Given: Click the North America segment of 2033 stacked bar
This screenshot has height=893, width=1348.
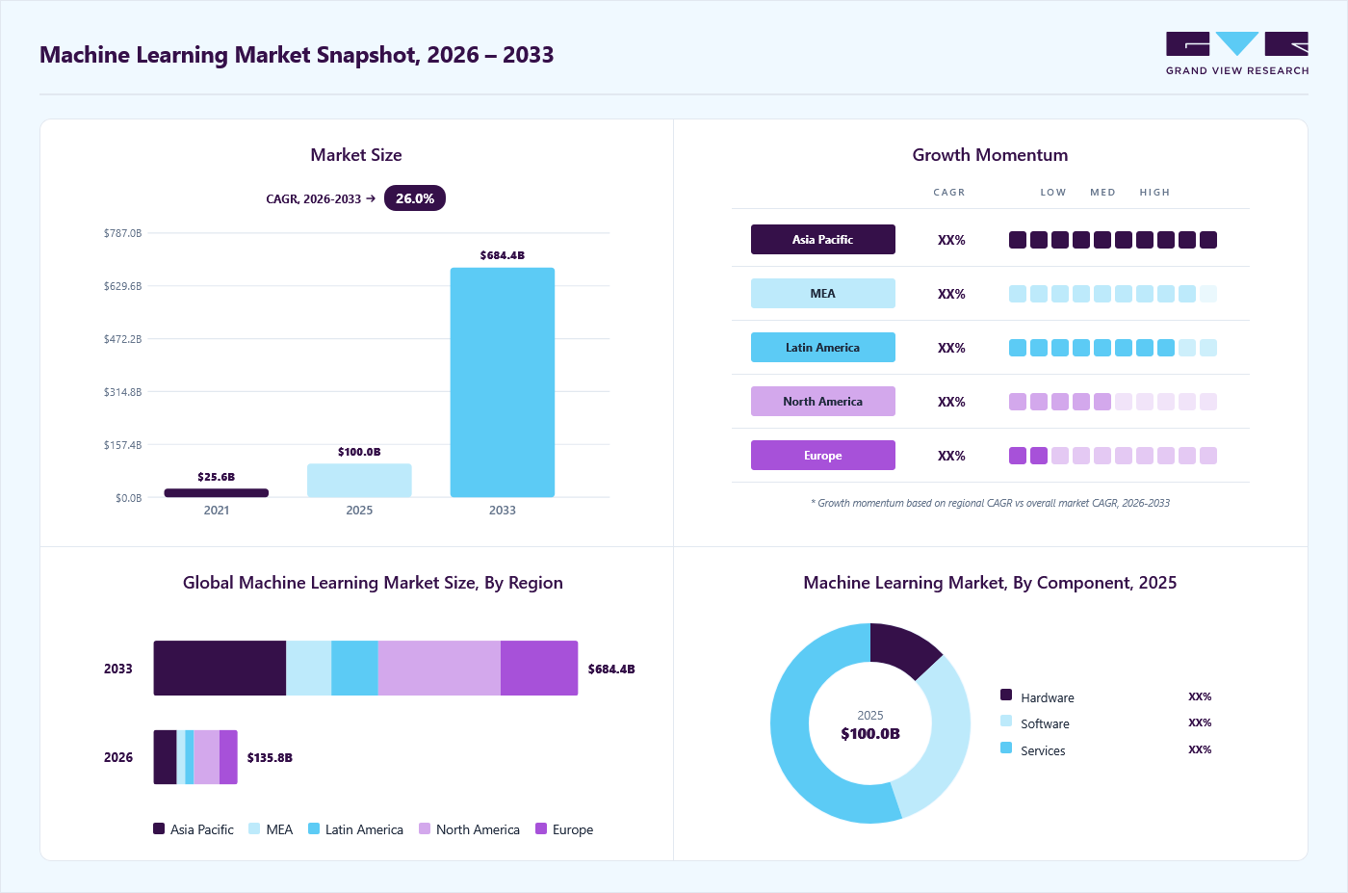Looking at the screenshot, I should tap(439, 669).
